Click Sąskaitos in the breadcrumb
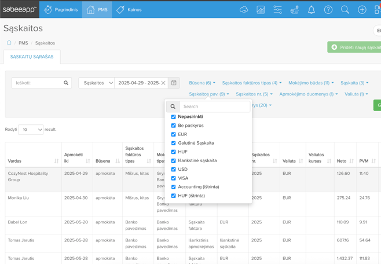Image resolution: width=381 pixels, height=264 pixels. tap(45, 43)
